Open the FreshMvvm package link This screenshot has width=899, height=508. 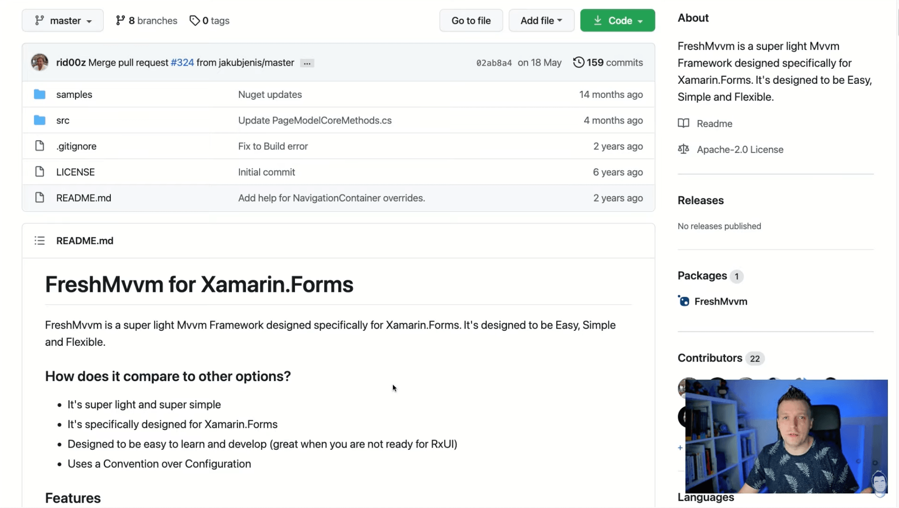[721, 301]
